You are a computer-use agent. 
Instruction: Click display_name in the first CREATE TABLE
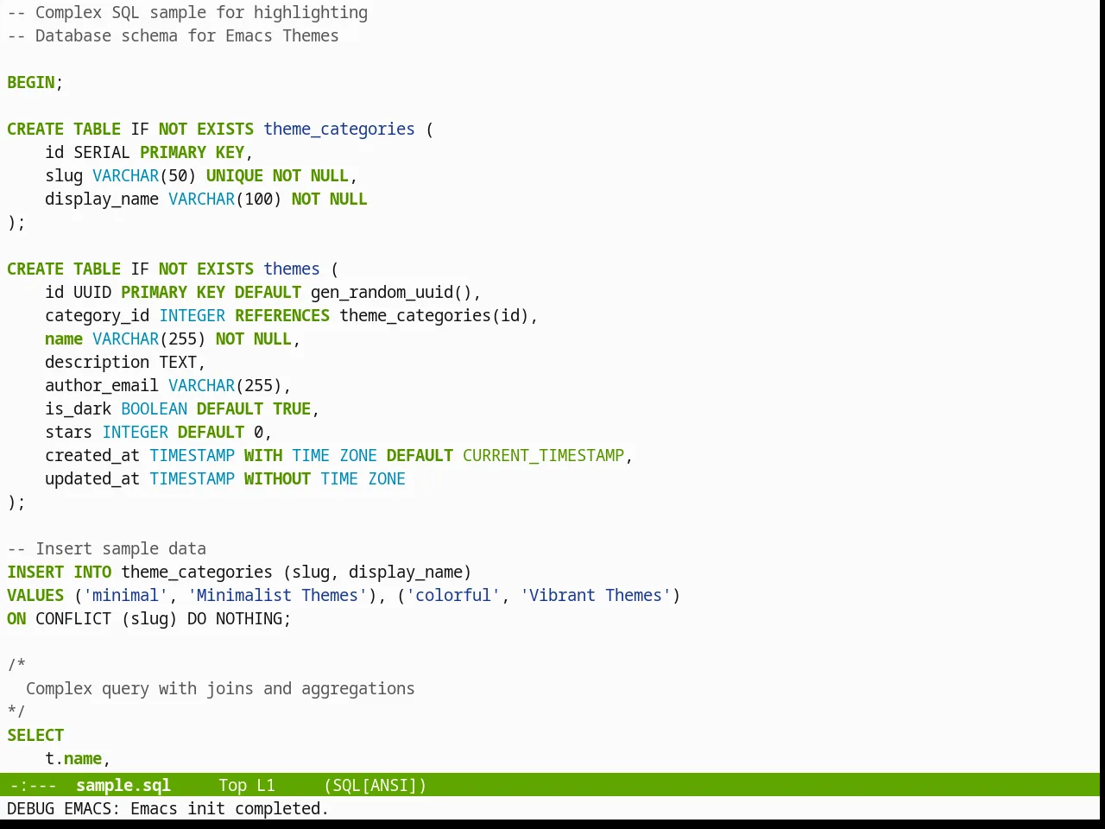pos(102,199)
